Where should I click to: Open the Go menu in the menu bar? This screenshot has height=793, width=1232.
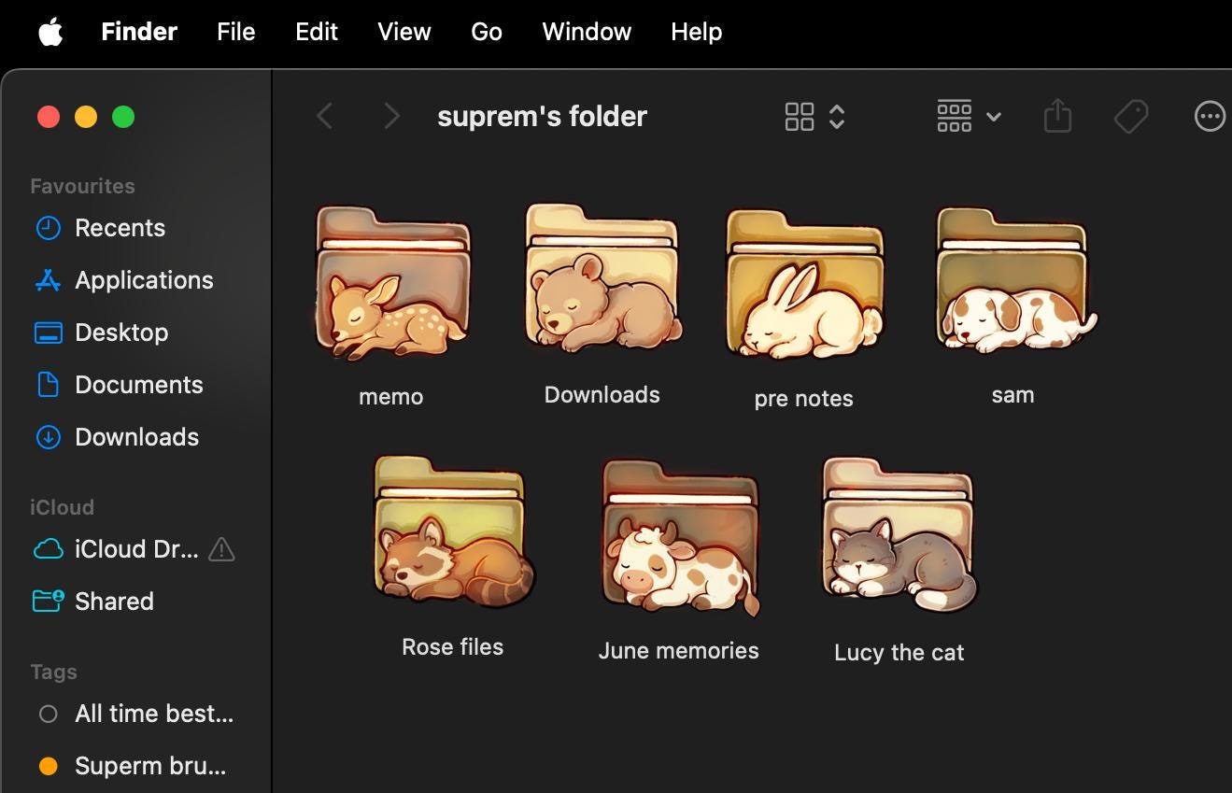486,31
